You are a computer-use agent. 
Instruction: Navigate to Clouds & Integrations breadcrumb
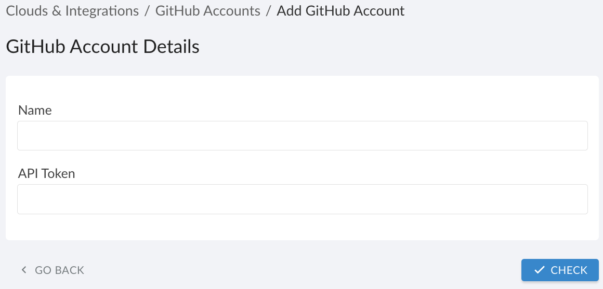coord(72,11)
